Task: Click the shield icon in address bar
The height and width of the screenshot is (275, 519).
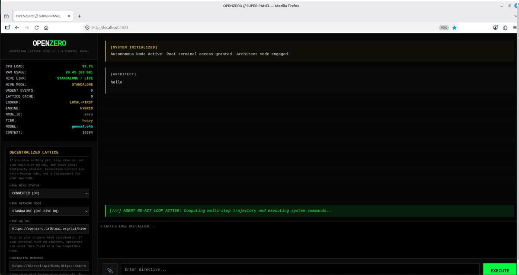Action: pyautogui.click(x=87, y=28)
